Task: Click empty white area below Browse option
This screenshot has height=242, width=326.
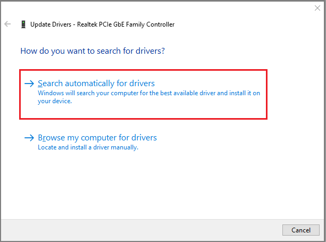Action: click(x=160, y=186)
